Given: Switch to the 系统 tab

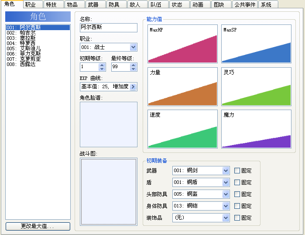Looking at the screenshot, I should click(268, 4).
